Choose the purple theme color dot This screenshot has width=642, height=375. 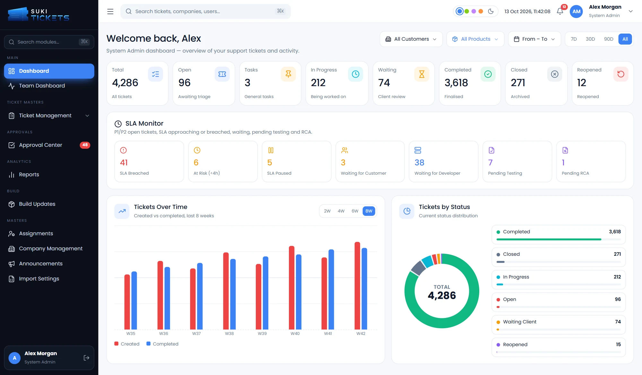[x=474, y=11]
